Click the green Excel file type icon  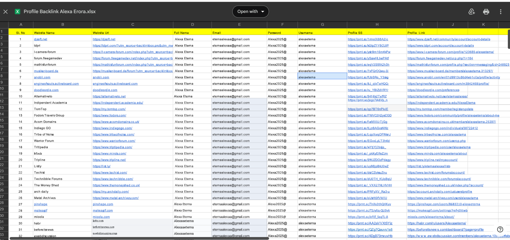tap(18, 12)
